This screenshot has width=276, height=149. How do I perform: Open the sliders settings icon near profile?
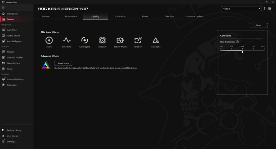270,9
